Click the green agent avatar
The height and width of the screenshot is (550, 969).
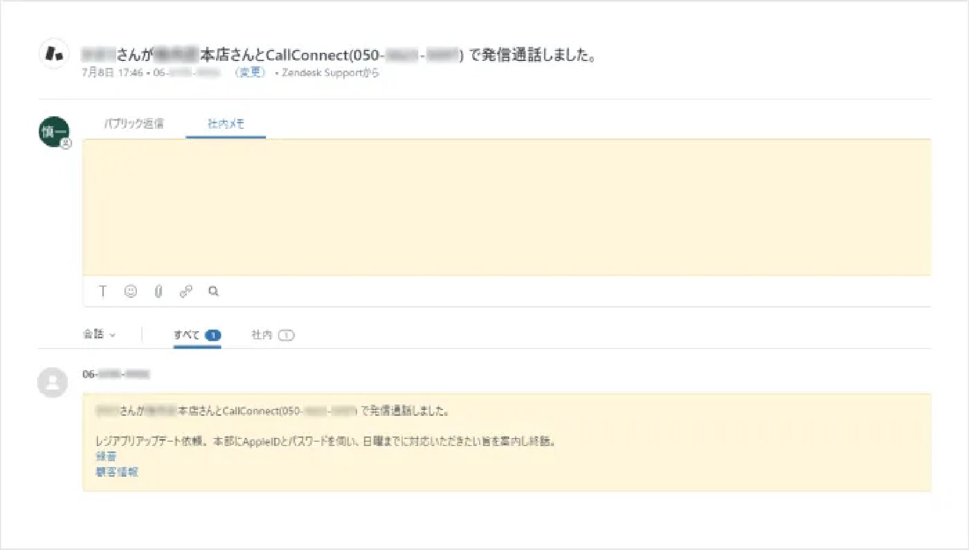(54, 131)
